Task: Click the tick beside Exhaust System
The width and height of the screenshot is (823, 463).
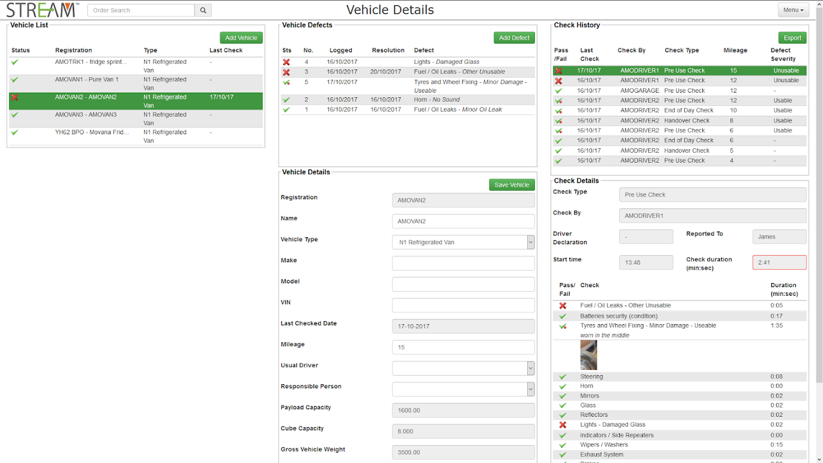Action: pyautogui.click(x=563, y=455)
